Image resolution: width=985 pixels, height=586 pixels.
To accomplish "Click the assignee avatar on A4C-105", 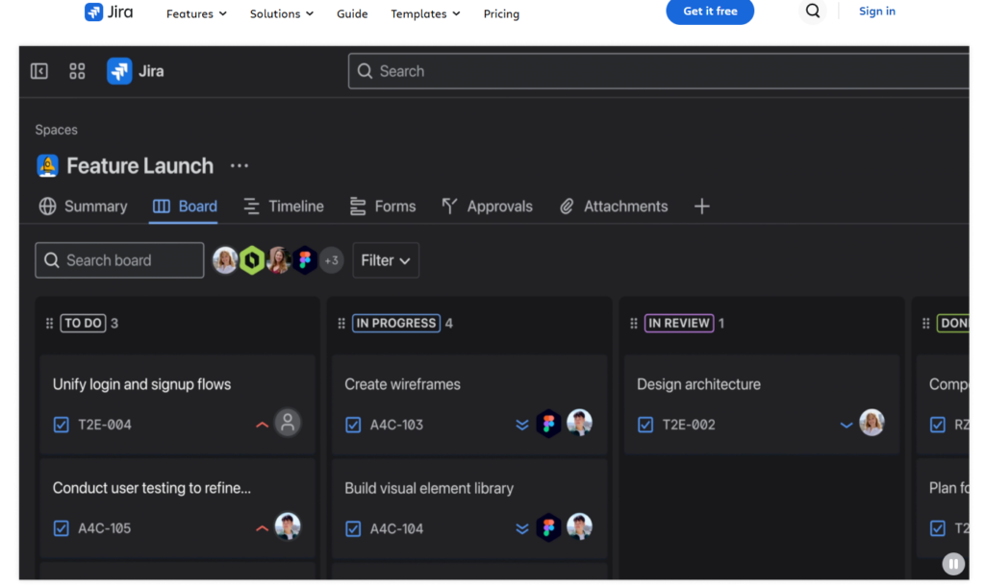I will 288,526.
